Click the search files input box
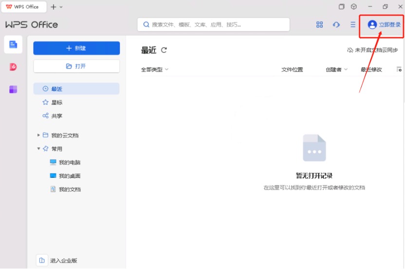The height and width of the screenshot is (269, 405). point(214,24)
